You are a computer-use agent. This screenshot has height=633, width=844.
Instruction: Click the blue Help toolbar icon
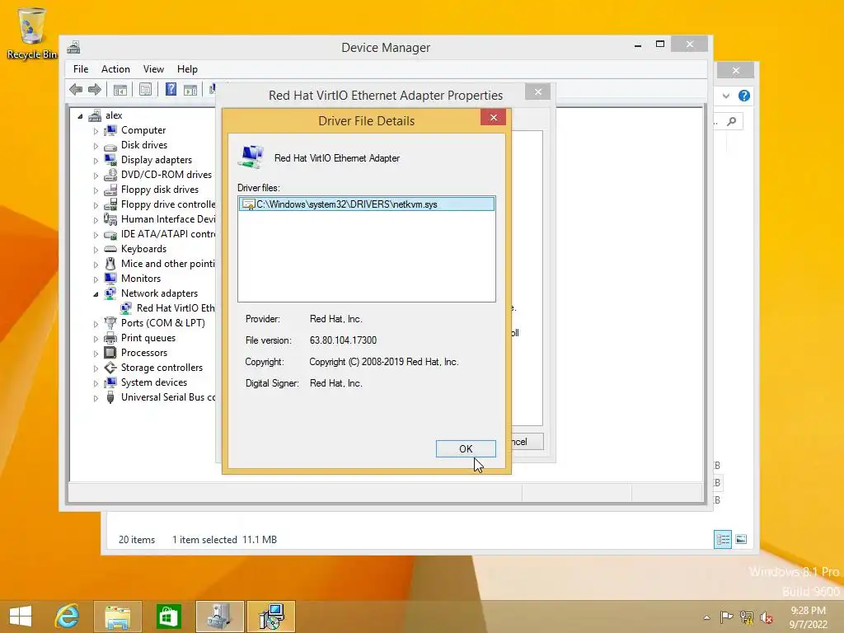pos(171,89)
